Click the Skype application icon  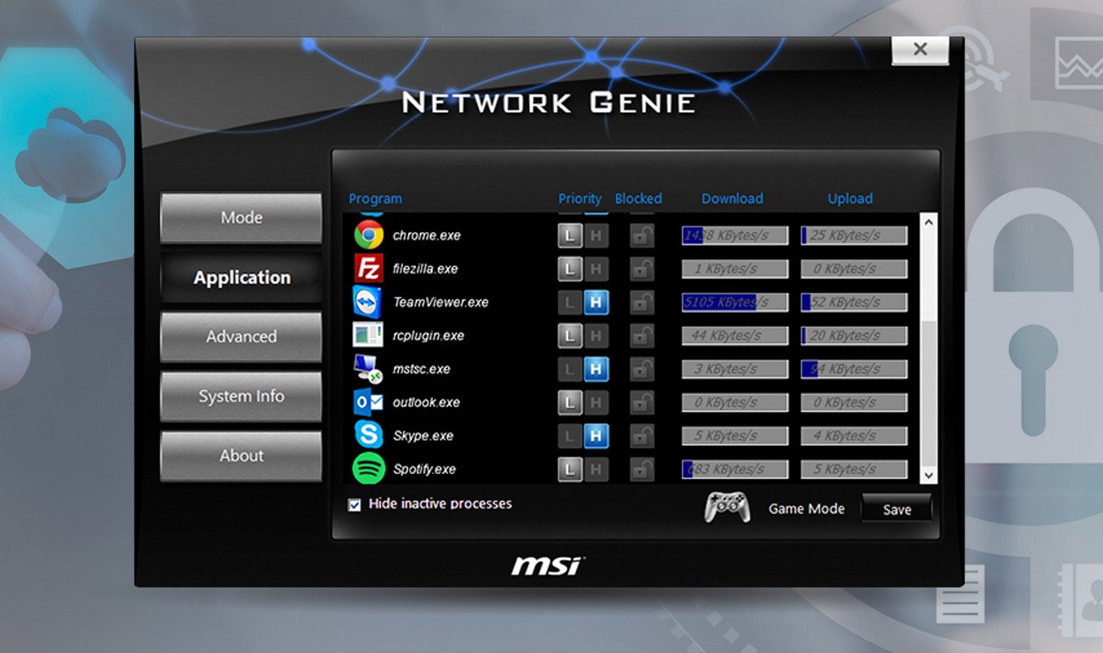pos(368,435)
